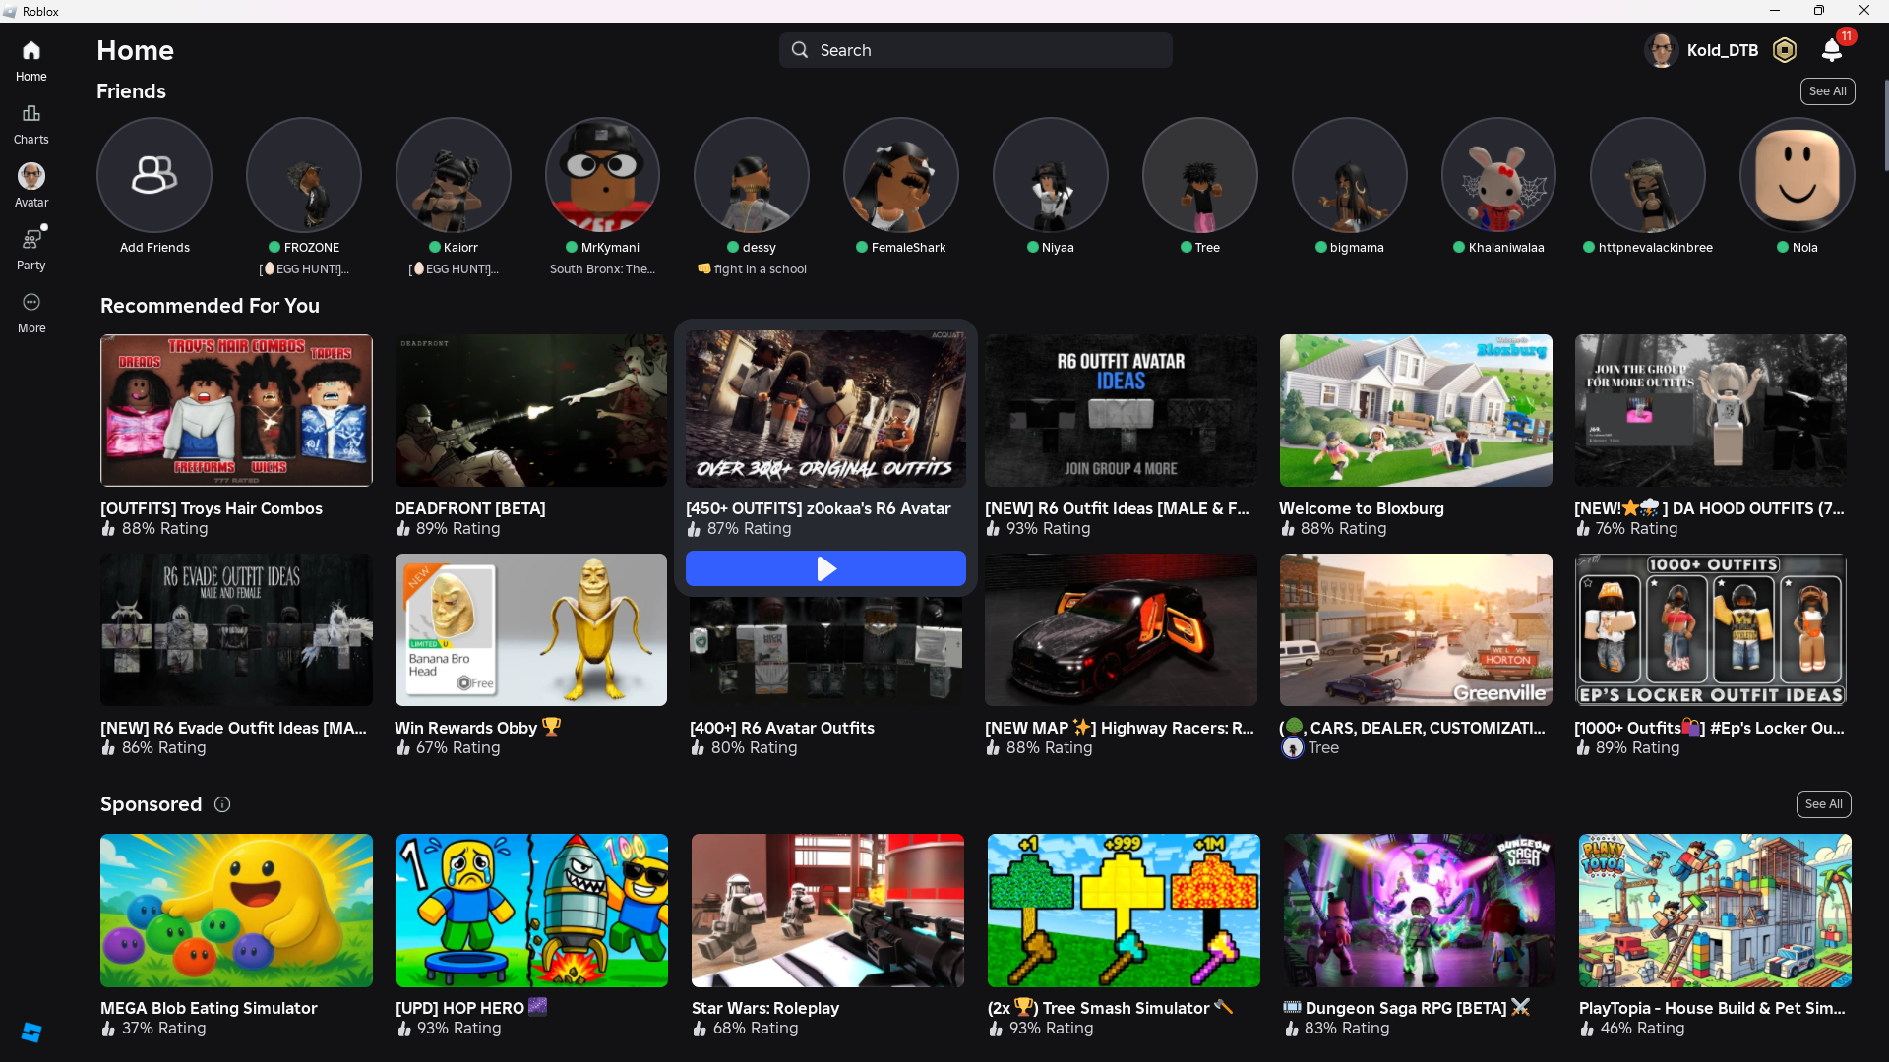Click FROZONE's EGG HUNT status text
Screen dimensions: 1889x1062
point(304,269)
